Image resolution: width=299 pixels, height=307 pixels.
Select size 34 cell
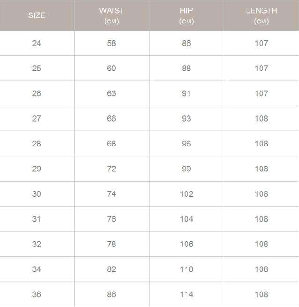[37, 269]
